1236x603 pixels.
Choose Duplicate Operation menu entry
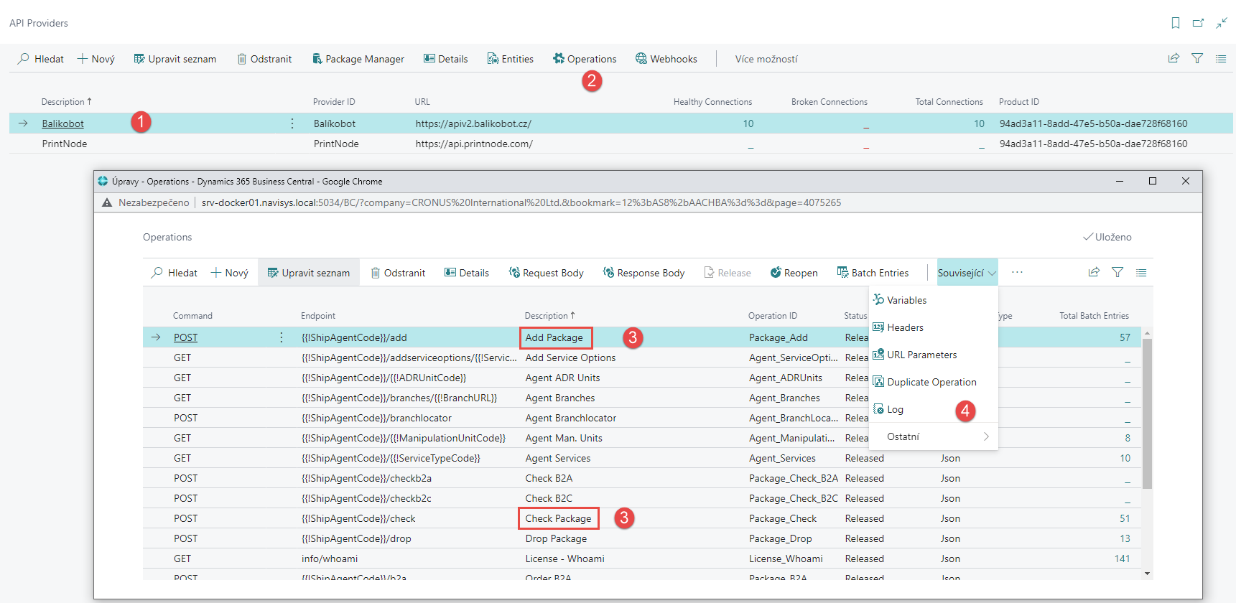coord(931,382)
